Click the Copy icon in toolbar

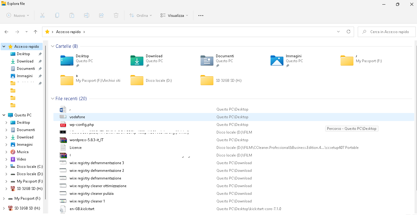(57, 15)
